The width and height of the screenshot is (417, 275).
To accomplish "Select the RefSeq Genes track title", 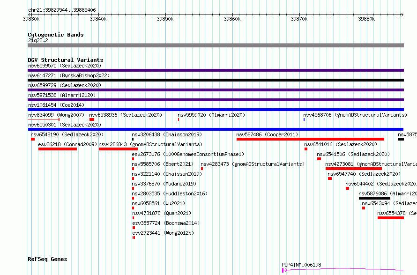I will (47, 260).
